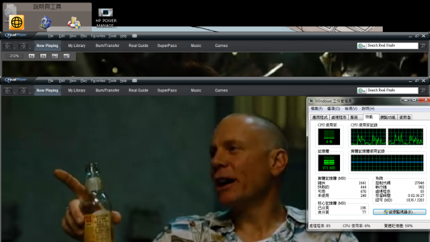The image size is (430, 242).
Task: Click the fourth video-size icon after 2x
Action: [67, 56]
